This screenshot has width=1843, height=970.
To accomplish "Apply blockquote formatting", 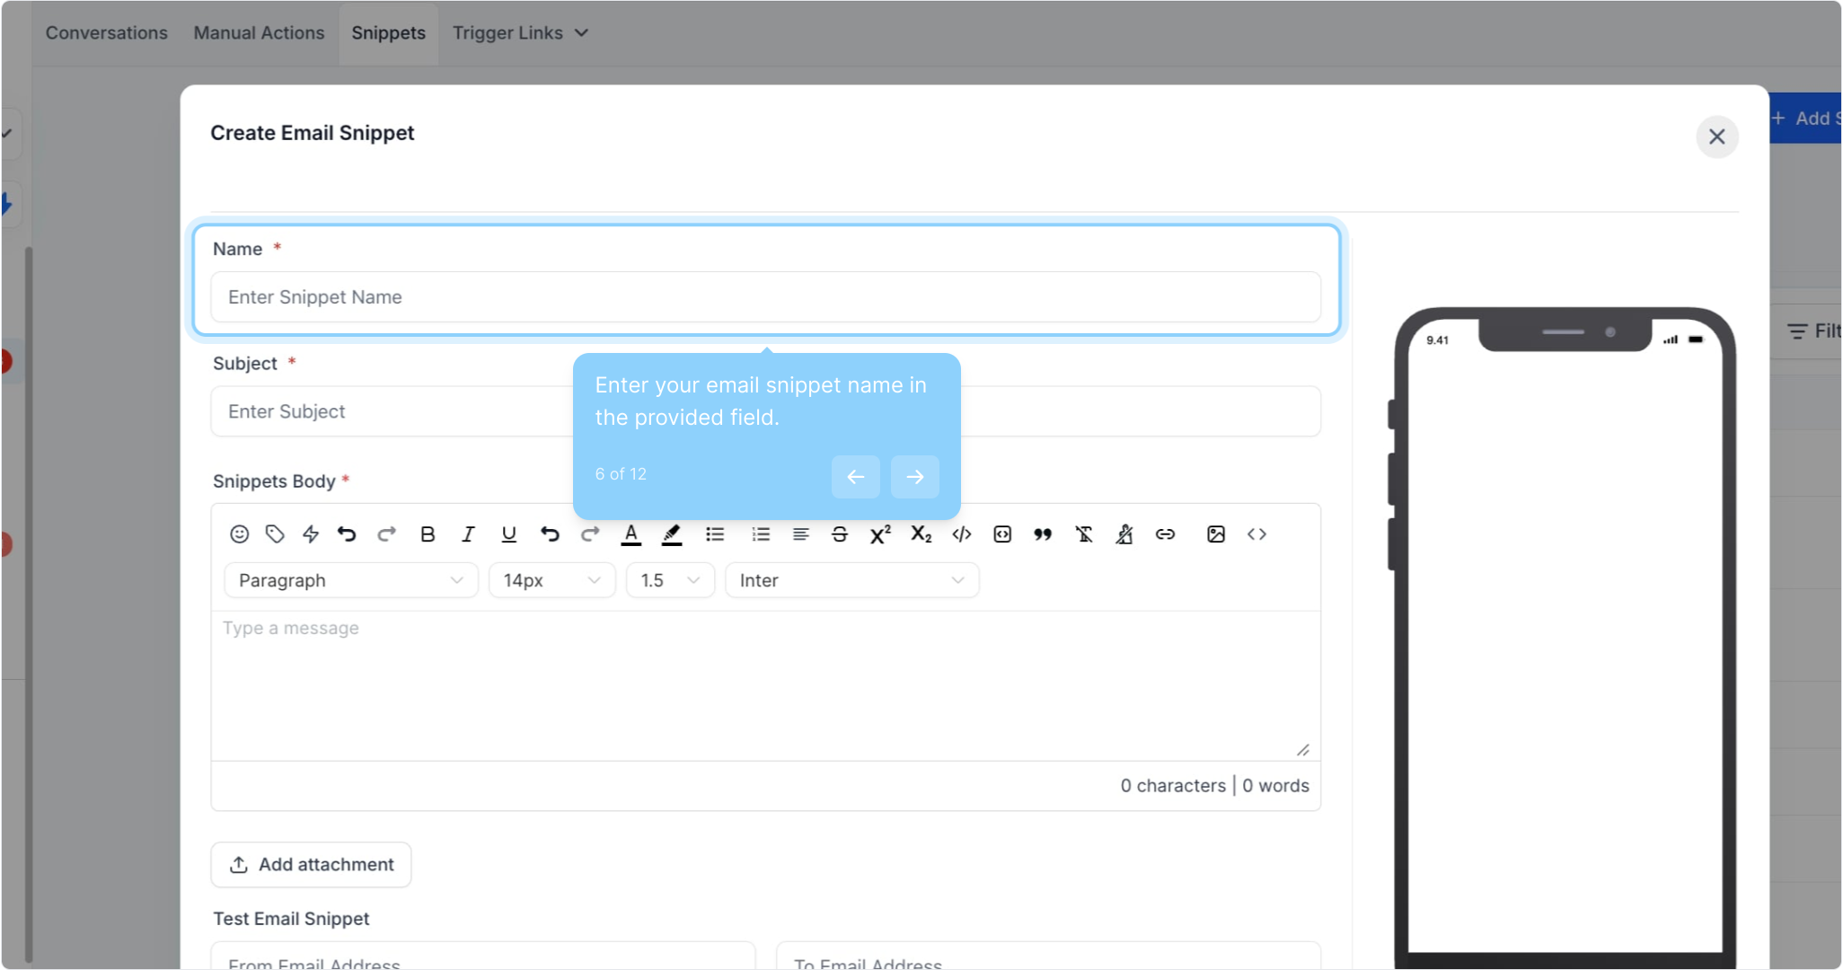I will 1042,534.
